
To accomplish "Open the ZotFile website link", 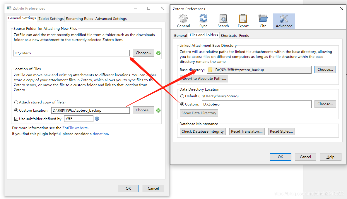I will [75, 128].
